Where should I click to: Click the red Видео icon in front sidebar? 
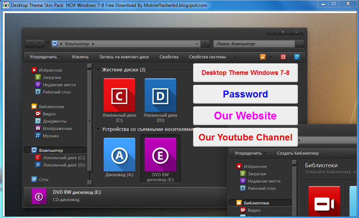pyautogui.click(x=38, y=114)
